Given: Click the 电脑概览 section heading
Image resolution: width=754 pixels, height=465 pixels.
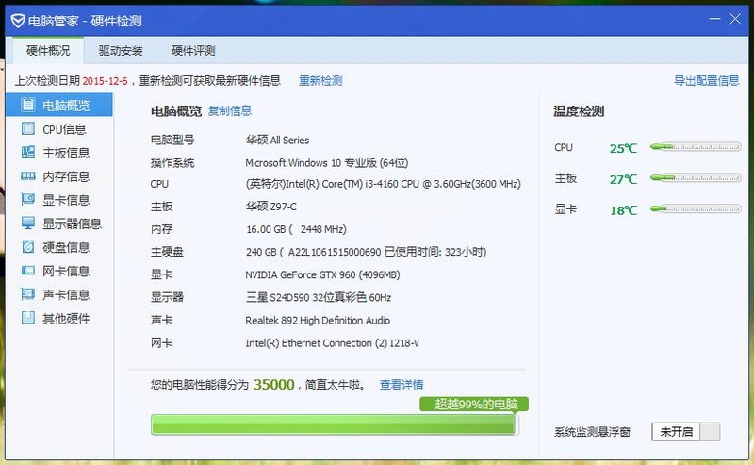Looking at the screenshot, I should (x=176, y=111).
